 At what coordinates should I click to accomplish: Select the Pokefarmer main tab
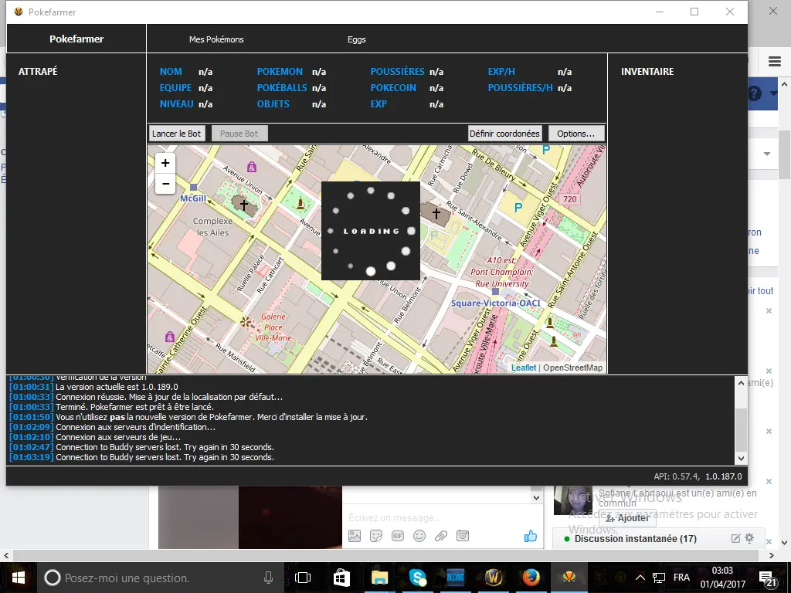pyautogui.click(x=76, y=39)
